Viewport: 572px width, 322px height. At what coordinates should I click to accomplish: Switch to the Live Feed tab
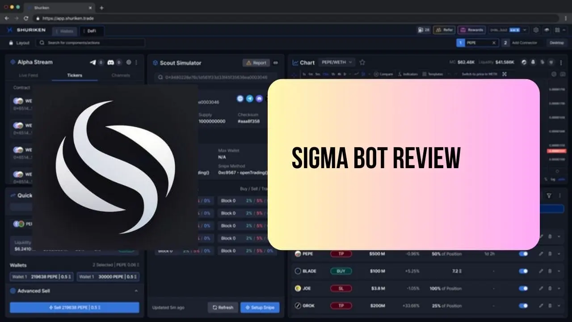coord(29,75)
